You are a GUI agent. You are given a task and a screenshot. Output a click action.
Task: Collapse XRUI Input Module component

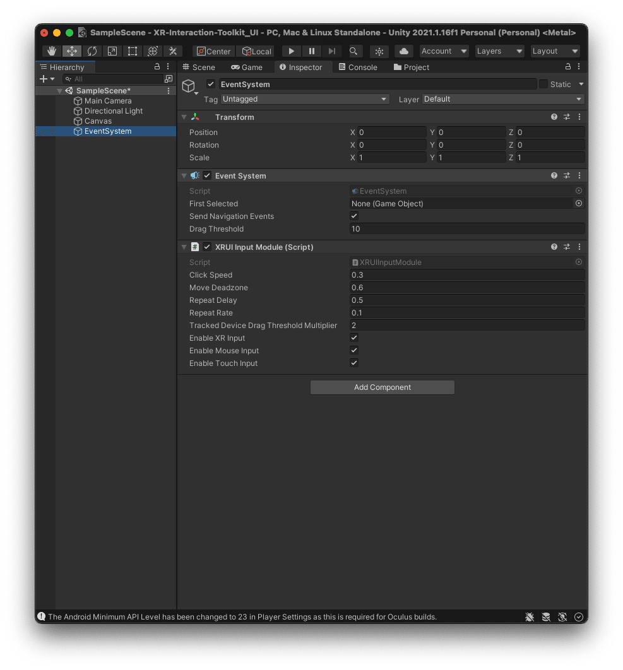pos(184,247)
